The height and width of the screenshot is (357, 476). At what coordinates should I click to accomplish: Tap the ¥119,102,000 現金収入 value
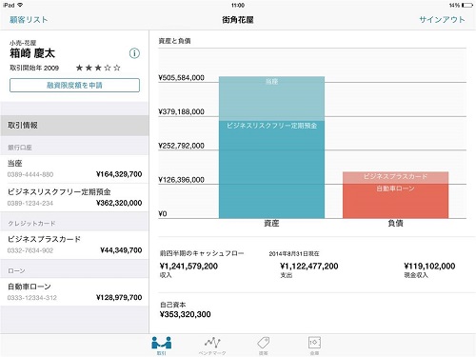tap(429, 267)
